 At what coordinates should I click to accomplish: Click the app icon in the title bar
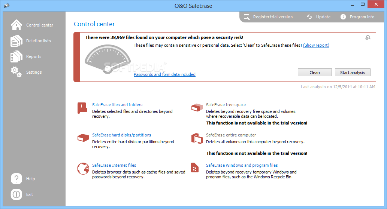pos(7,5)
